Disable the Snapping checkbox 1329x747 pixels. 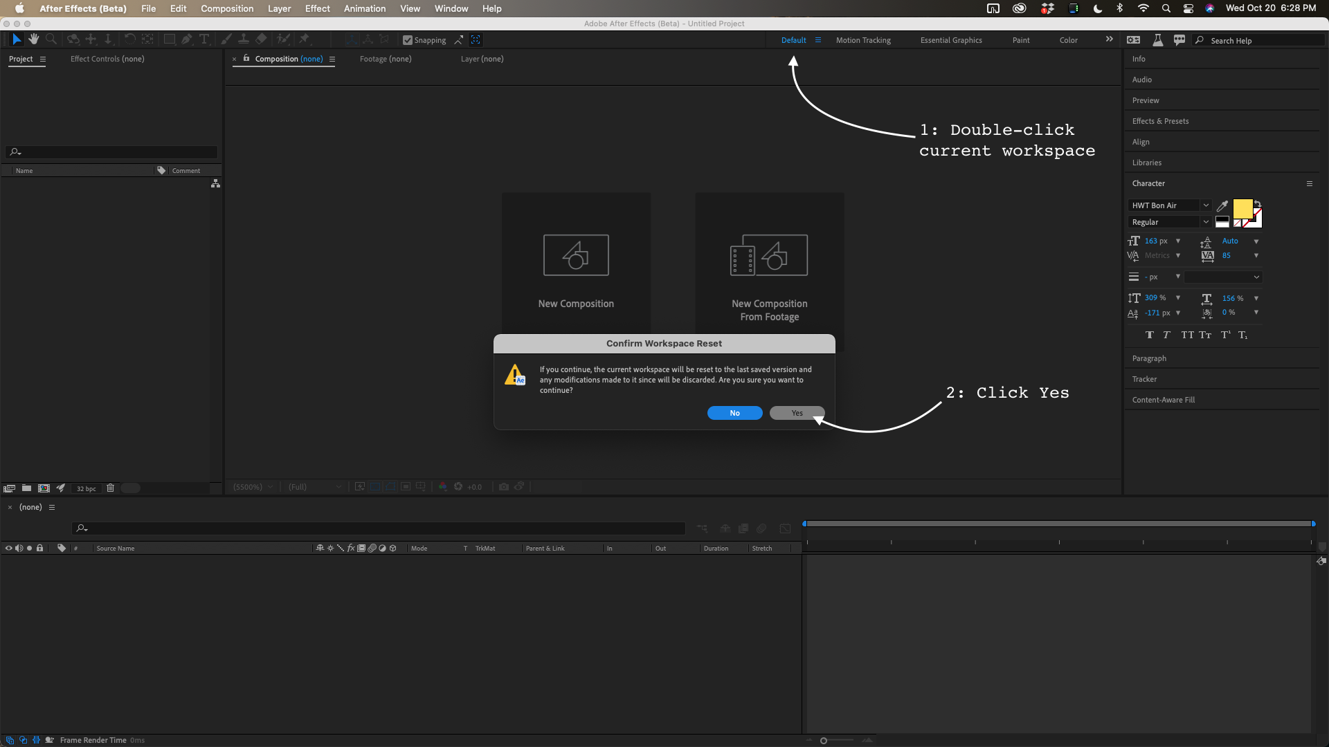408,40
